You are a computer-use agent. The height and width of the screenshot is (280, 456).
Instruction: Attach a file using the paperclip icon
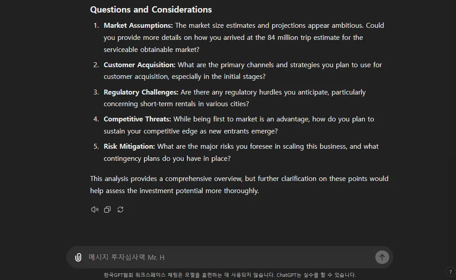pyautogui.click(x=78, y=257)
